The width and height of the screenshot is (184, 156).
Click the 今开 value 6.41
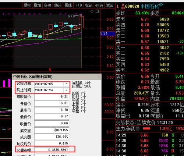(179, 77)
